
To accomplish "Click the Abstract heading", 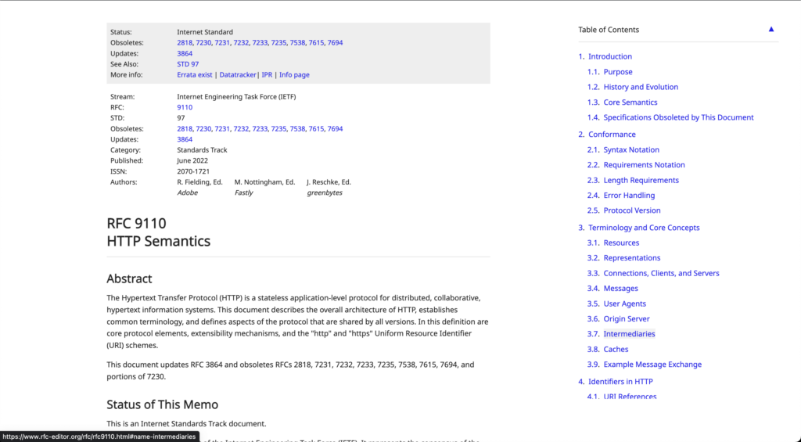I will 129,278.
